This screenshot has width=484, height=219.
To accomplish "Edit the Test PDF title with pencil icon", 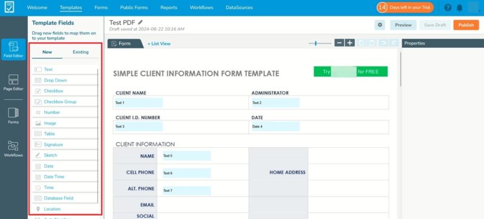I will (140, 22).
